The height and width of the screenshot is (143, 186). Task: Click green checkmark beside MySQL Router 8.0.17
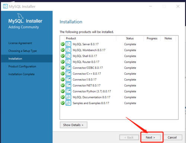click(62, 62)
